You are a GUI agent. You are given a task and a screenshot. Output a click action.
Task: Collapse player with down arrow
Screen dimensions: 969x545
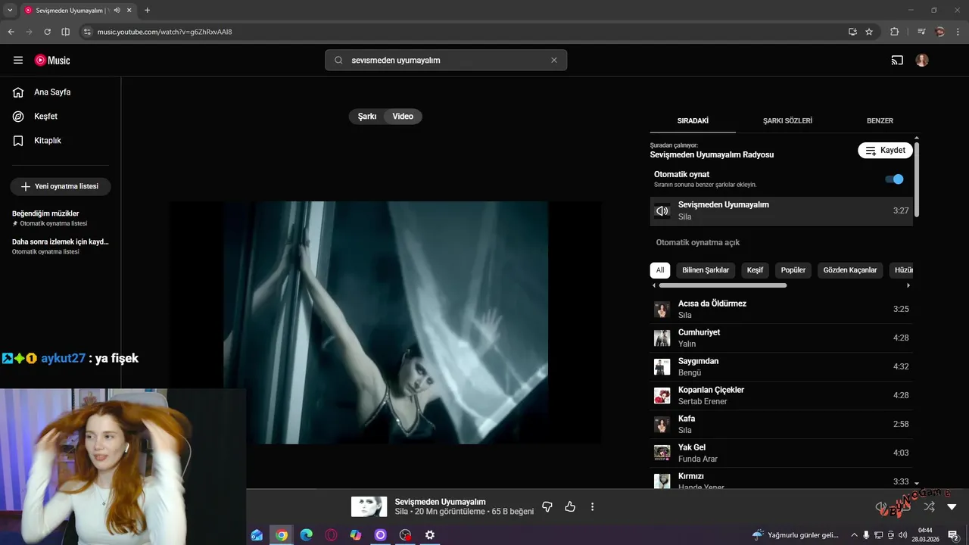click(952, 506)
